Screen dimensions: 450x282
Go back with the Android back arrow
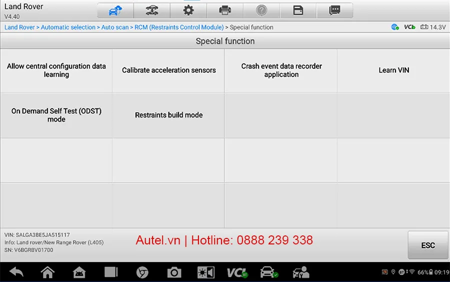[16, 272]
